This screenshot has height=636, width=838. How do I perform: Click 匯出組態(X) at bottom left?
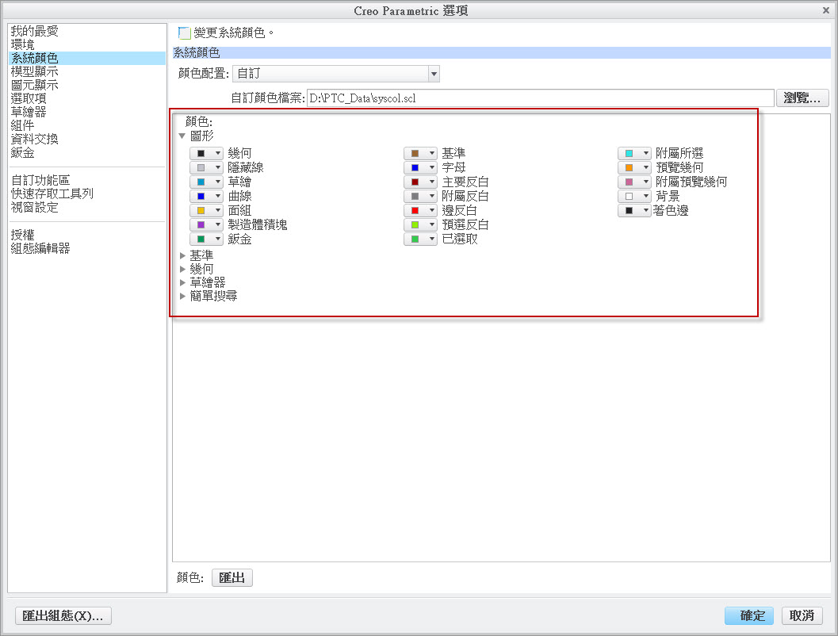click(x=63, y=615)
